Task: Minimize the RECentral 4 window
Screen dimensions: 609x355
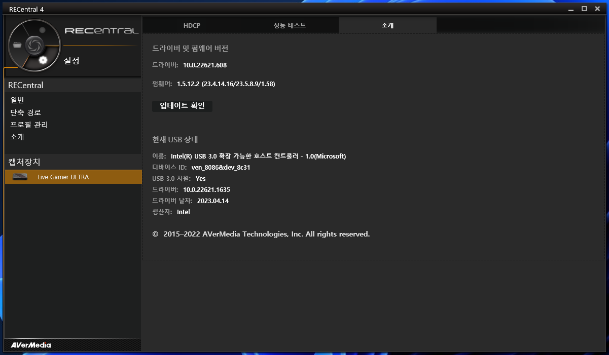Action: pyautogui.click(x=571, y=9)
